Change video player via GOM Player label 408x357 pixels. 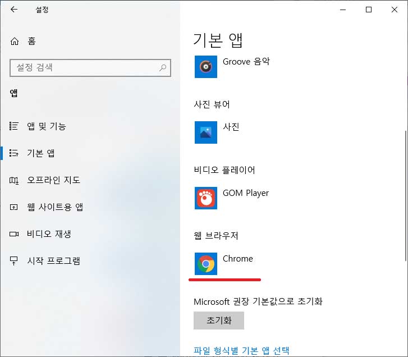pos(246,193)
